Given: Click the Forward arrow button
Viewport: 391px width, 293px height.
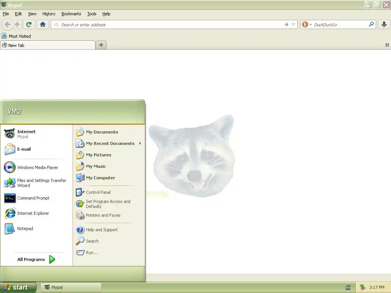Looking at the screenshot, I should point(17,24).
